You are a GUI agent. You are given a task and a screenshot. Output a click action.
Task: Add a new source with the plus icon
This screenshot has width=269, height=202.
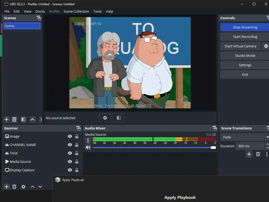pyautogui.click(x=7, y=187)
